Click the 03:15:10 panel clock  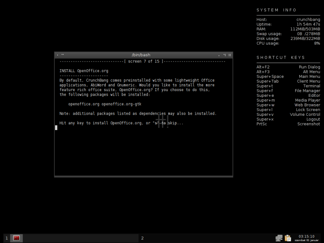click(307, 237)
